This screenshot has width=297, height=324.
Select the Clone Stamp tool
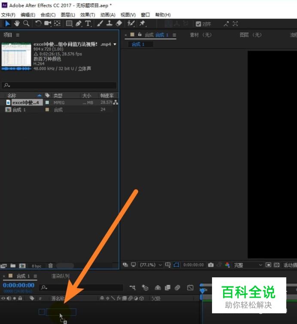109,24
